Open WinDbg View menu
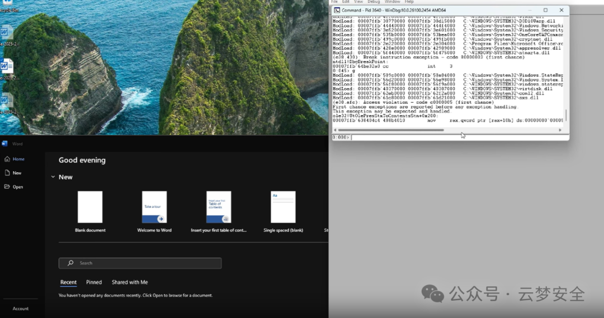The height and width of the screenshot is (318, 604). click(x=358, y=2)
